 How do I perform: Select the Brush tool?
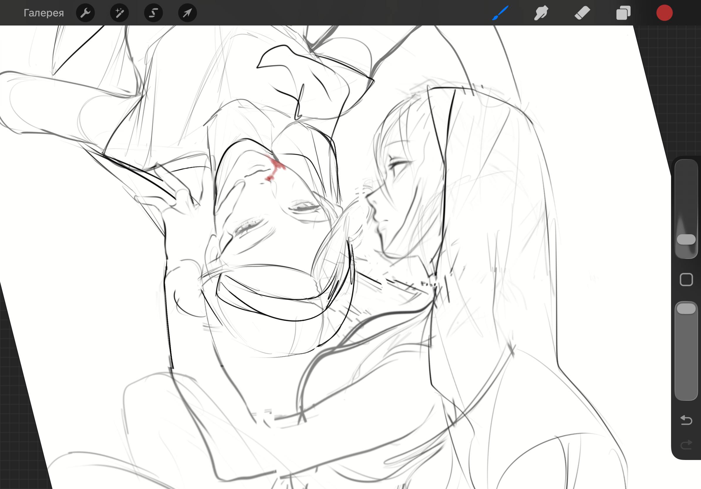click(500, 13)
